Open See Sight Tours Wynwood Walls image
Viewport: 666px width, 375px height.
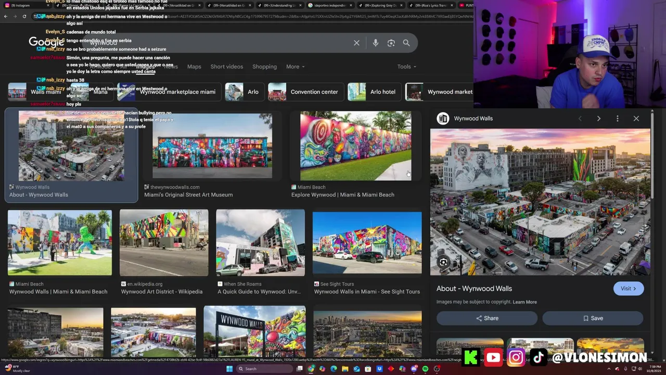tap(367, 243)
